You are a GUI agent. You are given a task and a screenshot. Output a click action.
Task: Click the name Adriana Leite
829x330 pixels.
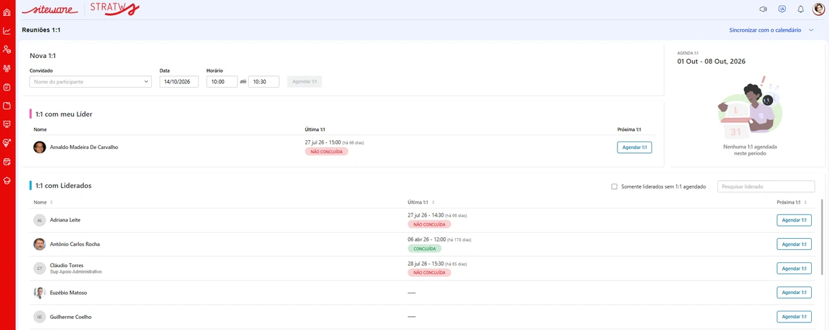point(65,220)
